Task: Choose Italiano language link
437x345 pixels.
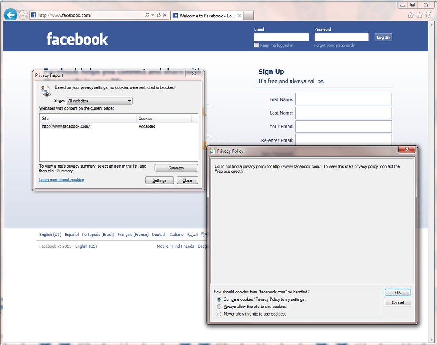Action: pyautogui.click(x=177, y=235)
